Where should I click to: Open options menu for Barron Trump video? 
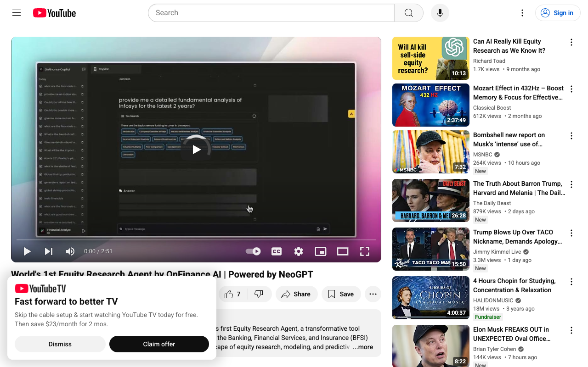[571, 184]
